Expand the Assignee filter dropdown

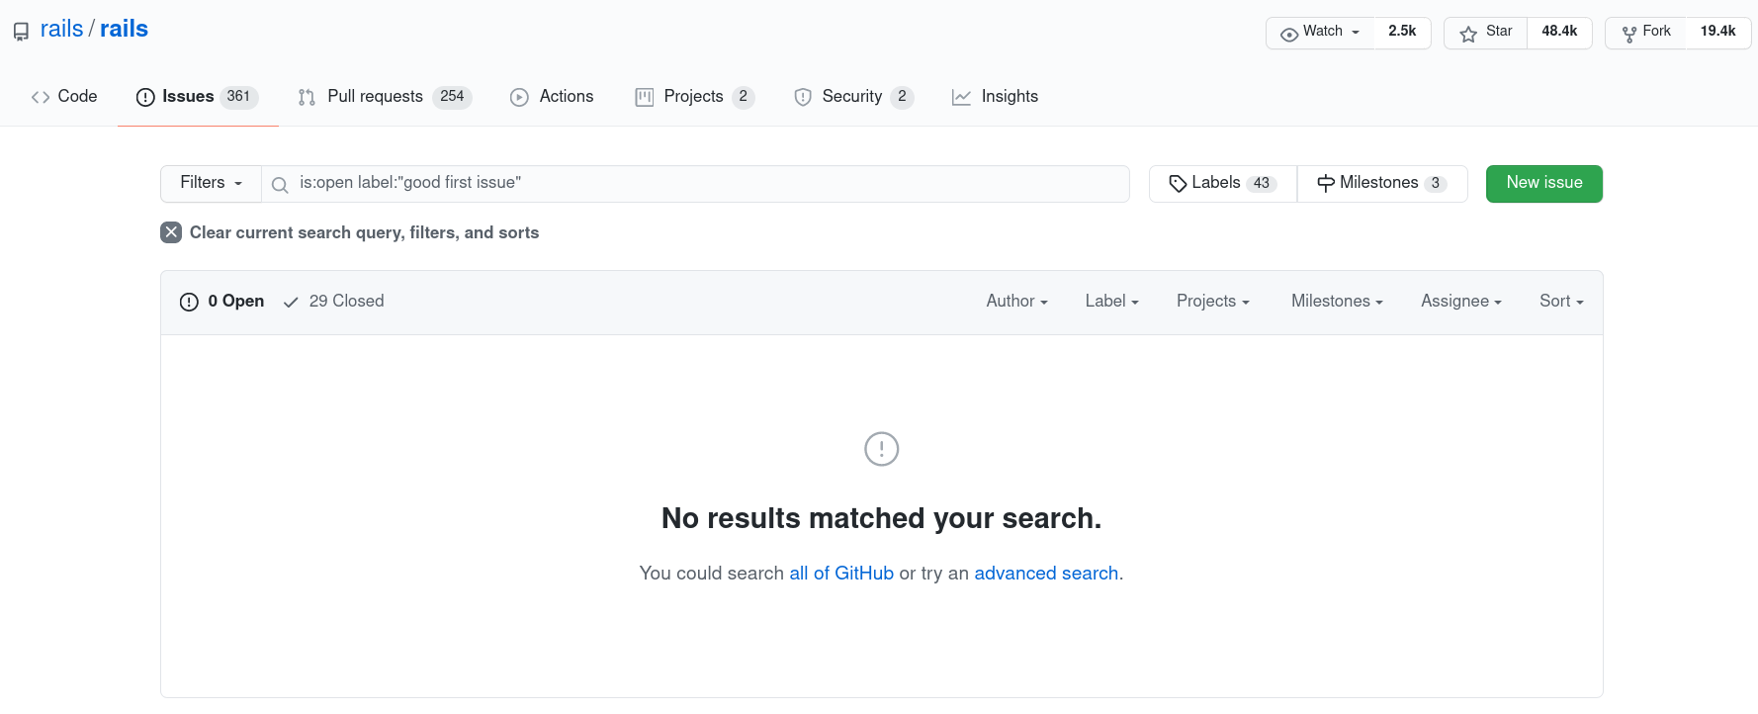pyautogui.click(x=1461, y=302)
